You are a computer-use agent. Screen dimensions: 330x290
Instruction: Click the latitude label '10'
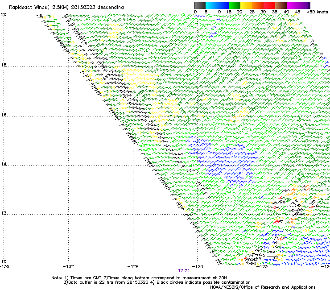pos(4,262)
